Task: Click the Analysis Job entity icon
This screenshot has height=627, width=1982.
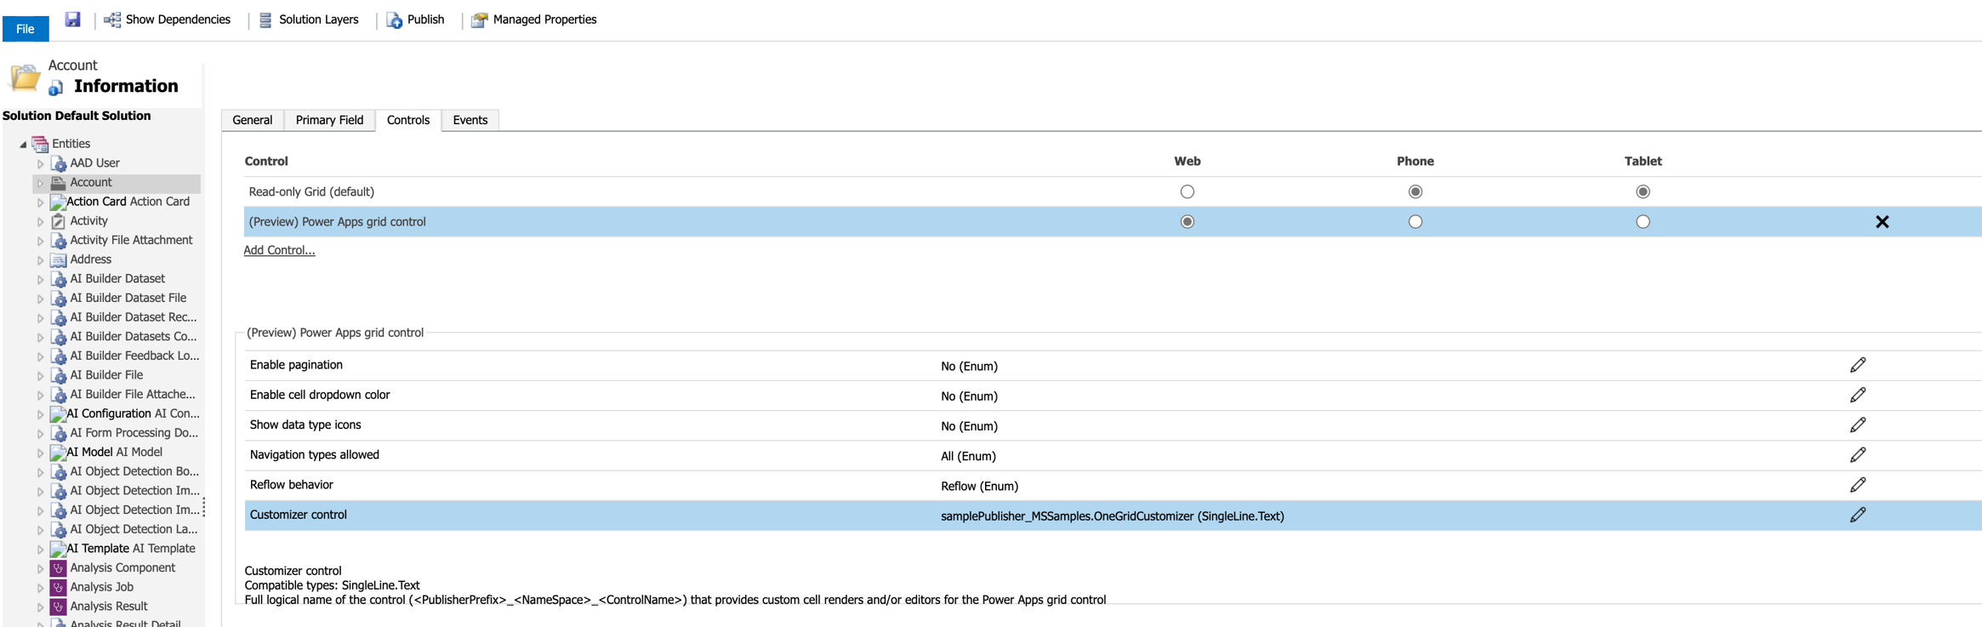Action: (59, 587)
